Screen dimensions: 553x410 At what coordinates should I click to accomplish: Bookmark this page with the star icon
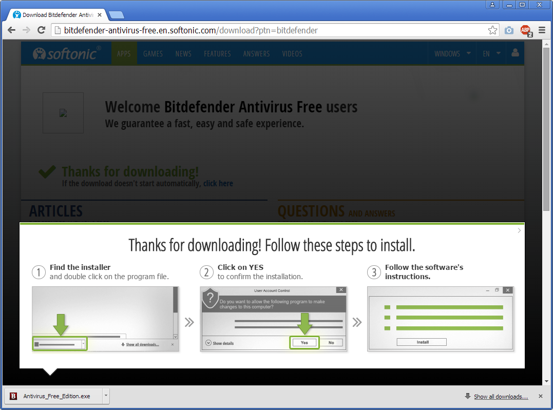tap(492, 30)
